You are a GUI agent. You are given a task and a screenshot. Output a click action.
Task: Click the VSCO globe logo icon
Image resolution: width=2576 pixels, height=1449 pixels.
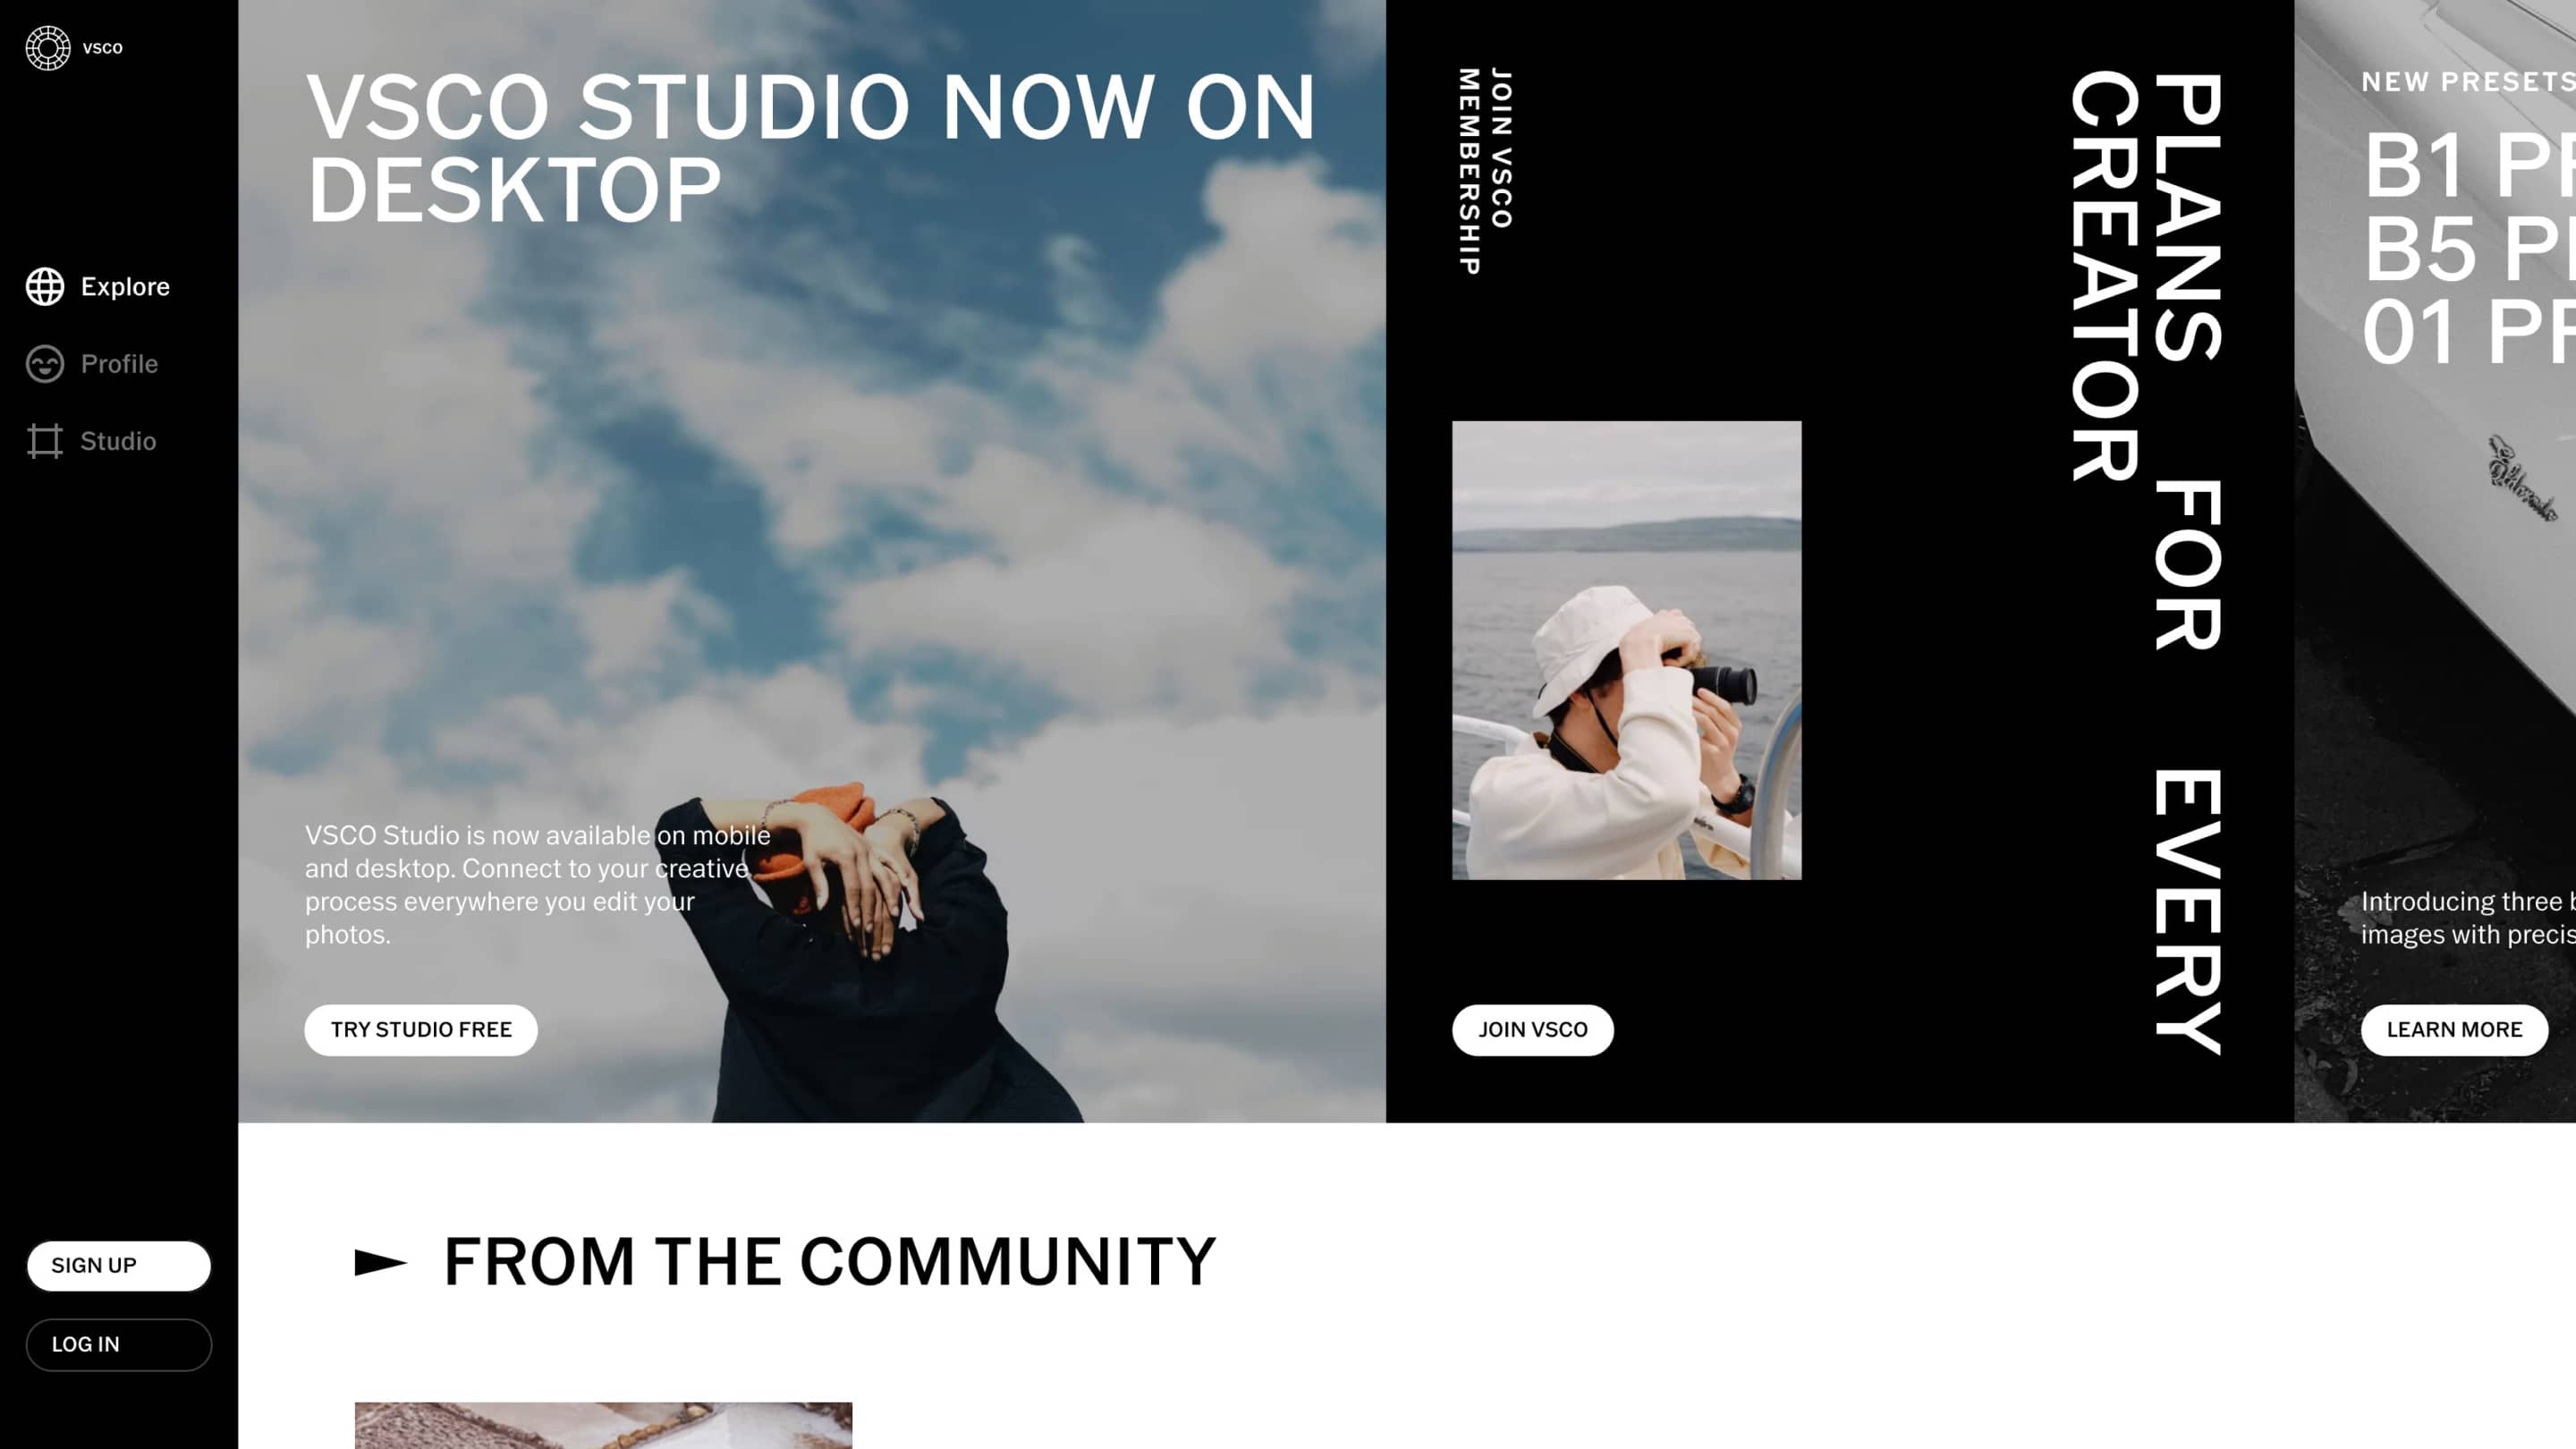pyautogui.click(x=47, y=47)
